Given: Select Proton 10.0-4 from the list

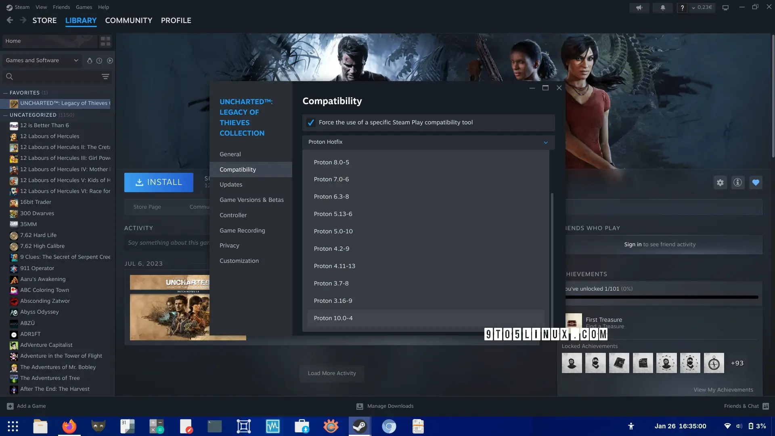Looking at the screenshot, I should click(x=333, y=318).
